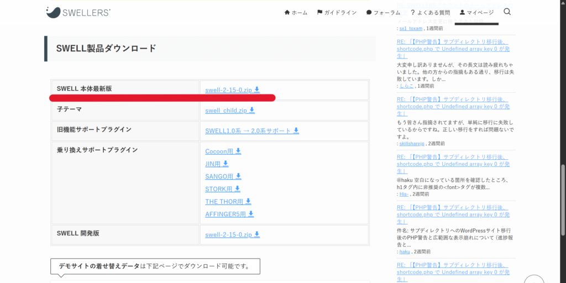The image size is (566, 283).
Task: Download the SWELL1.0系 → 2.0系サポート plugin
Action: (x=252, y=130)
